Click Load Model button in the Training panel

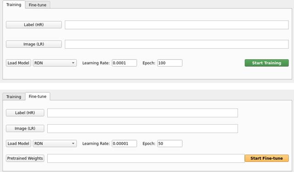coord(18,63)
